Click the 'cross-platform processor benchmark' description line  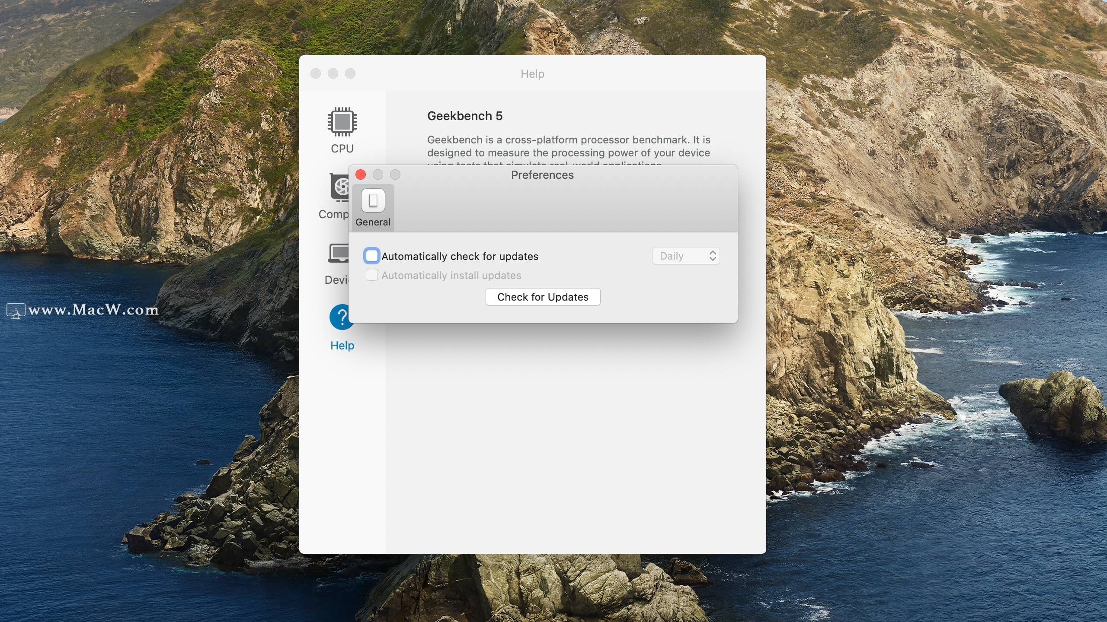click(569, 140)
